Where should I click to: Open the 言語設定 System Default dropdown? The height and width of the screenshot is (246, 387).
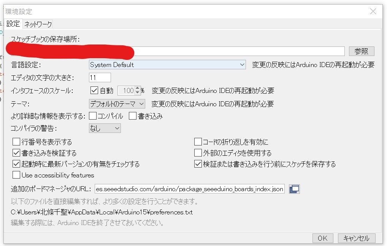[167, 65]
